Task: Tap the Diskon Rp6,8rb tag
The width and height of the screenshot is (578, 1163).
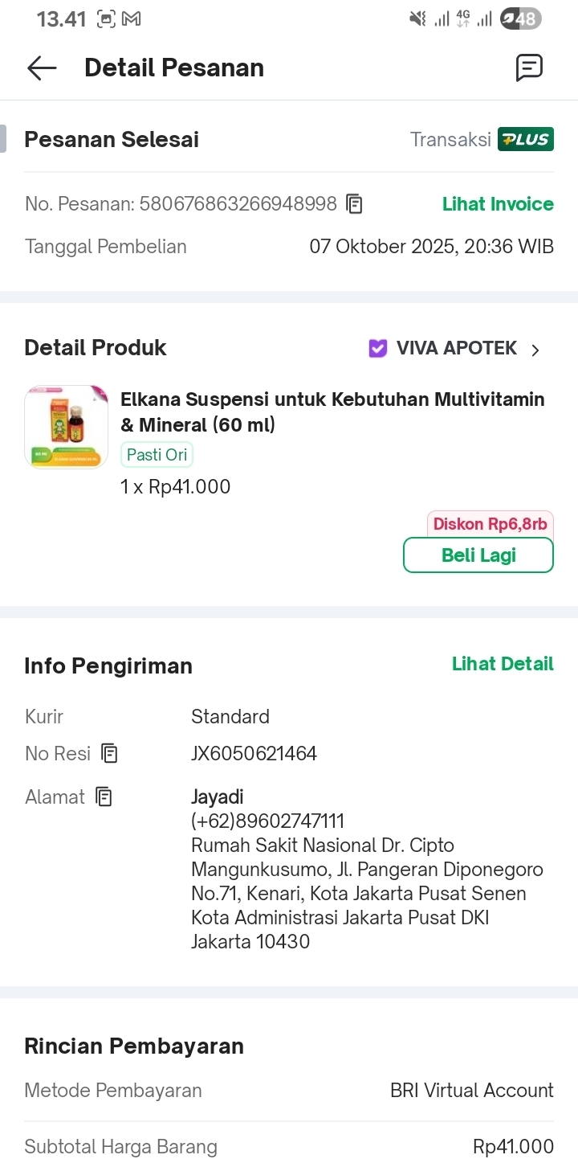Action: pyautogui.click(x=490, y=525)
